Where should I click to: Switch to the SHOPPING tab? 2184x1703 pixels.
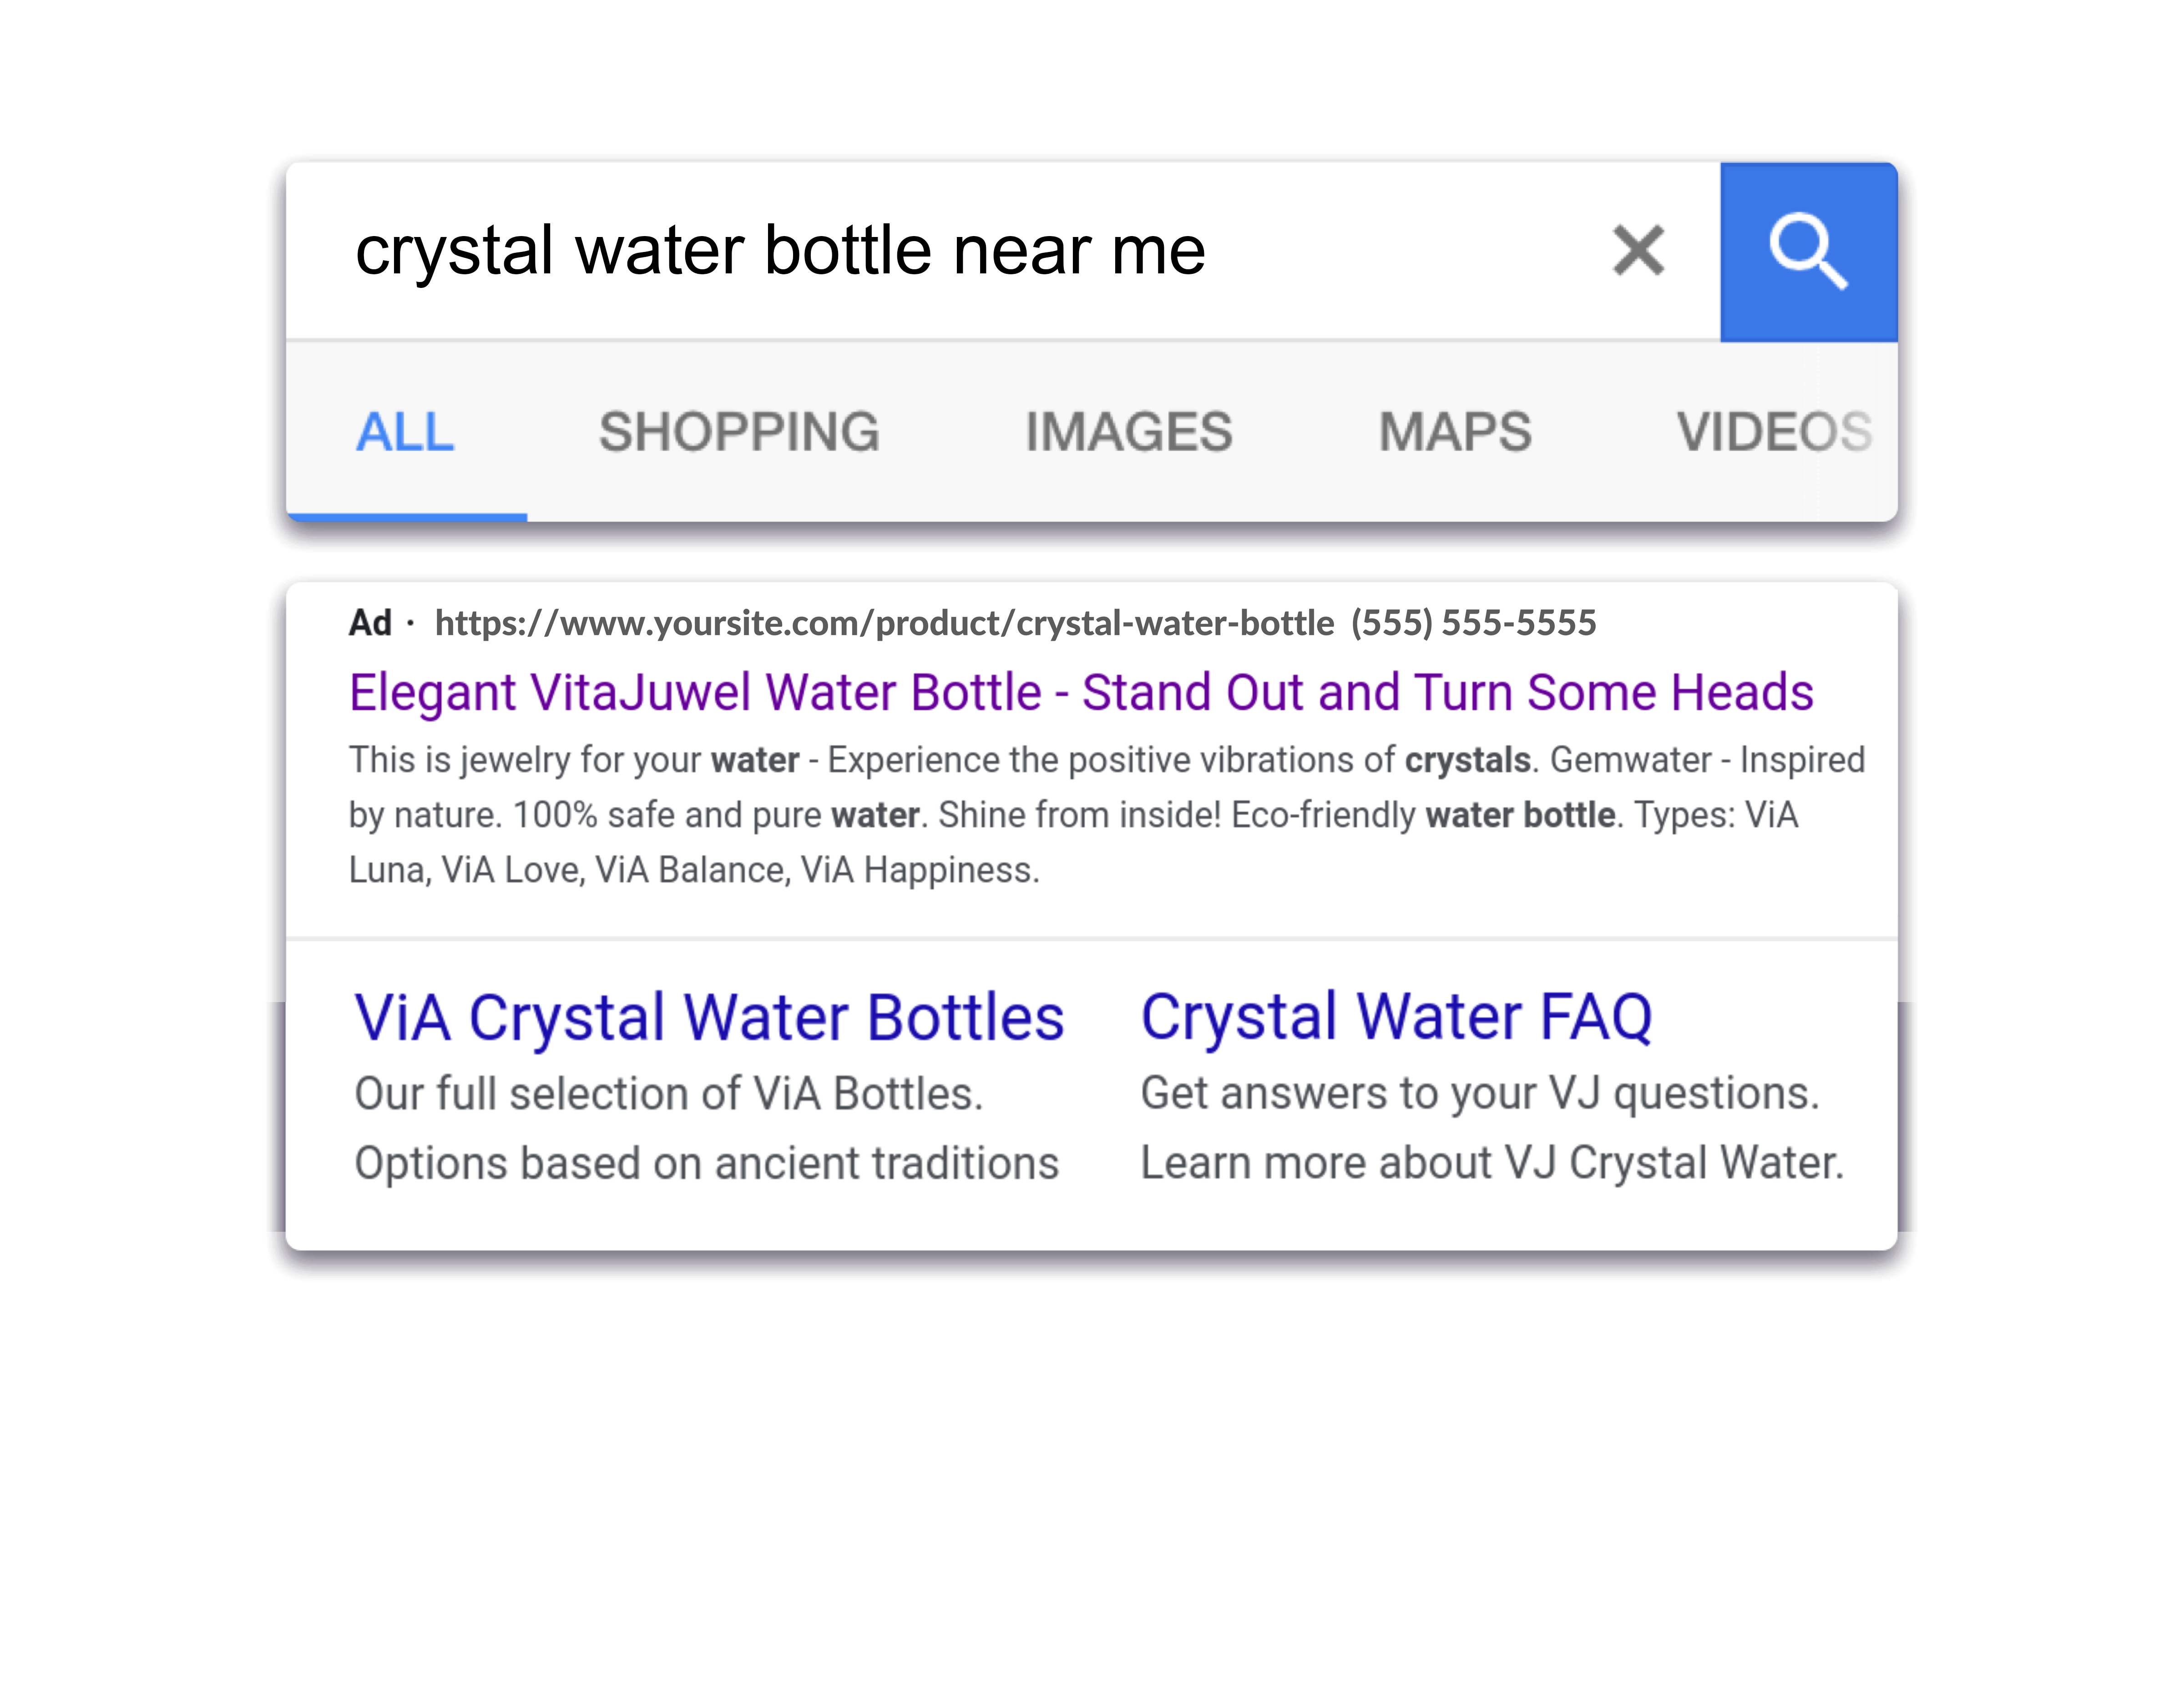pos(739,432)
